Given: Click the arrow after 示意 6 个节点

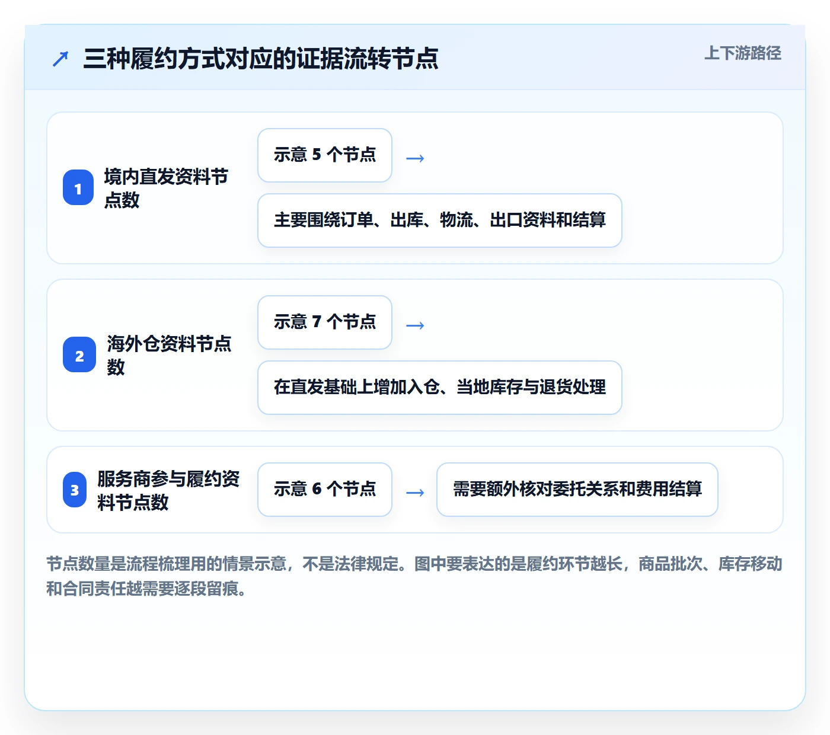Looking at the screenshot, I should click(415, 493).
